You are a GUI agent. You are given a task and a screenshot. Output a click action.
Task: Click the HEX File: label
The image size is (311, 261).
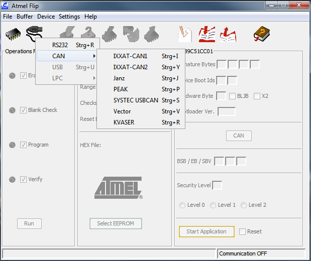pyautogui.click(x=90, y=145)
